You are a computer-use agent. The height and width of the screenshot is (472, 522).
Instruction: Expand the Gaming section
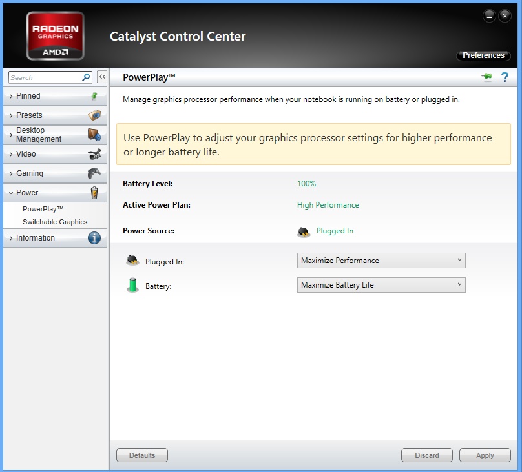(x=55, y=173)
